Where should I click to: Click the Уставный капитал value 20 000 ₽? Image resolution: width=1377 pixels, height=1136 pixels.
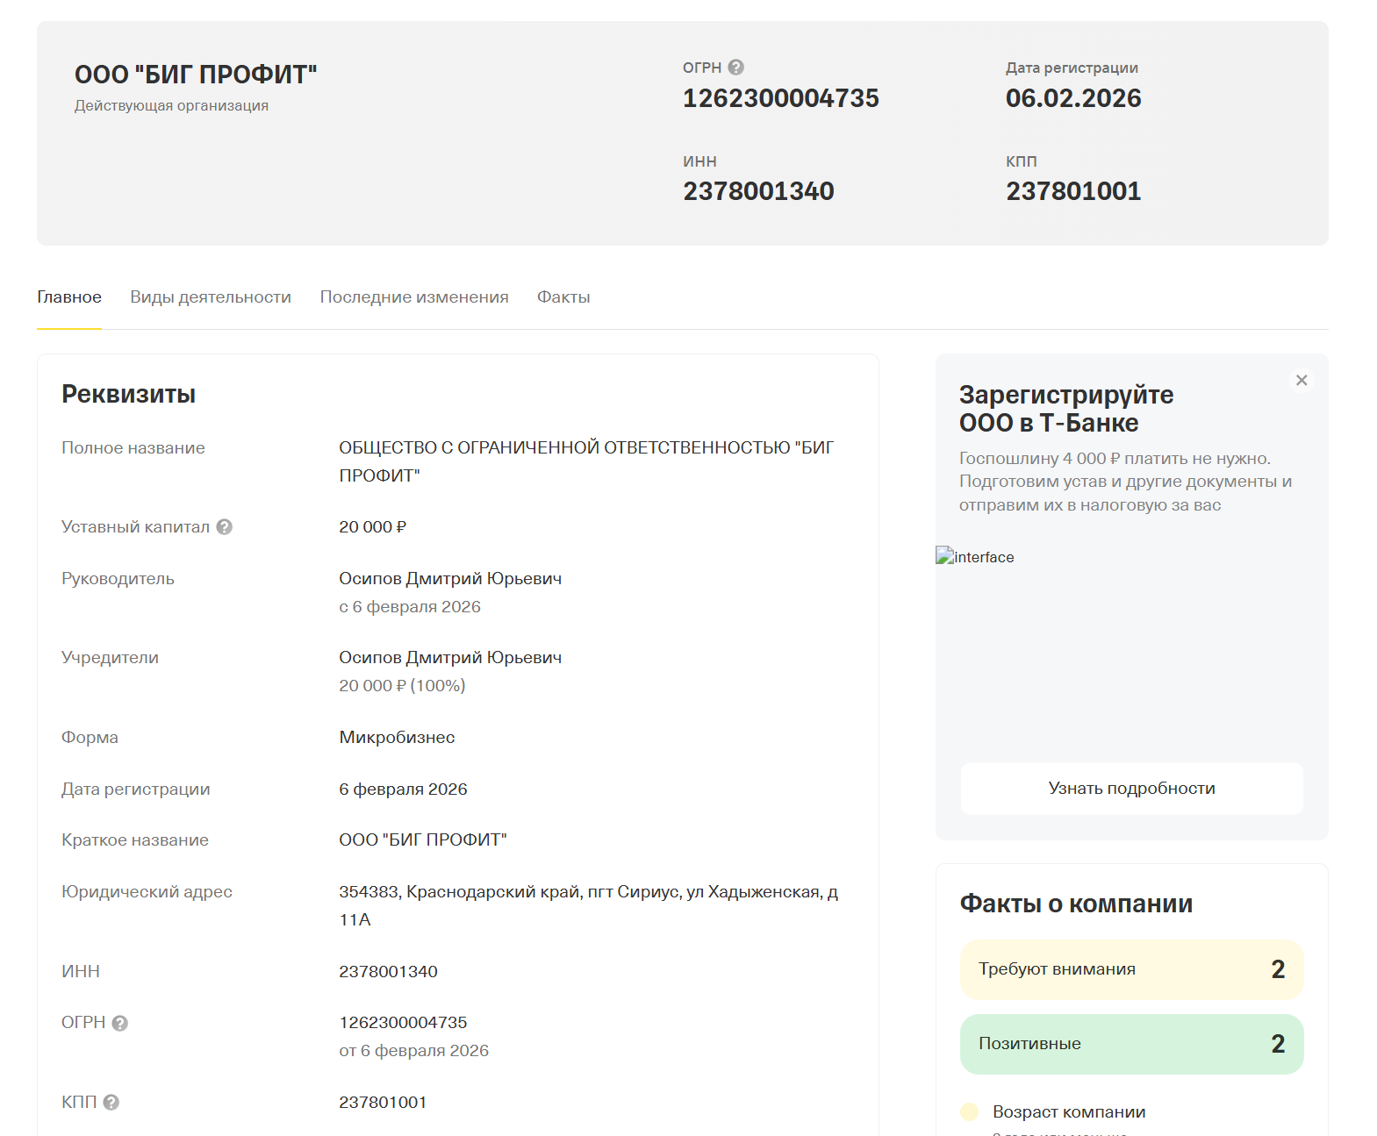pos(373,527)
